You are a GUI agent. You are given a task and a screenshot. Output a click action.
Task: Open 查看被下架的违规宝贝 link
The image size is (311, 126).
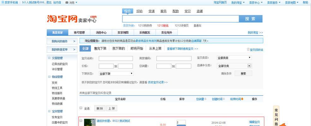click(x=182, y=49)
